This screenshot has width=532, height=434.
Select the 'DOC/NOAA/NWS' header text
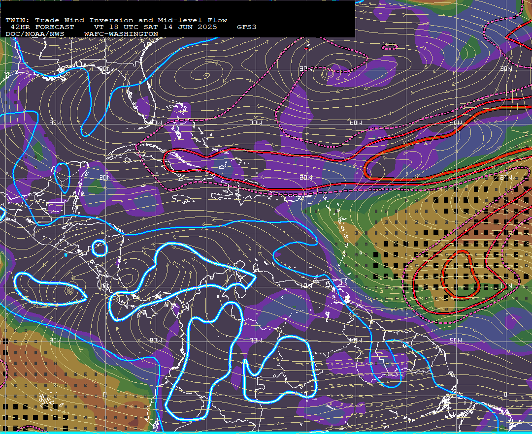(35, 34)
